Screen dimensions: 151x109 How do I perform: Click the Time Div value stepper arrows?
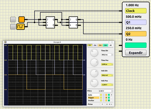[112, 55]
